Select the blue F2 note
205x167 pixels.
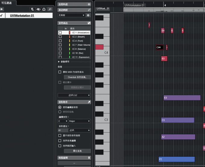click(177, 159)
